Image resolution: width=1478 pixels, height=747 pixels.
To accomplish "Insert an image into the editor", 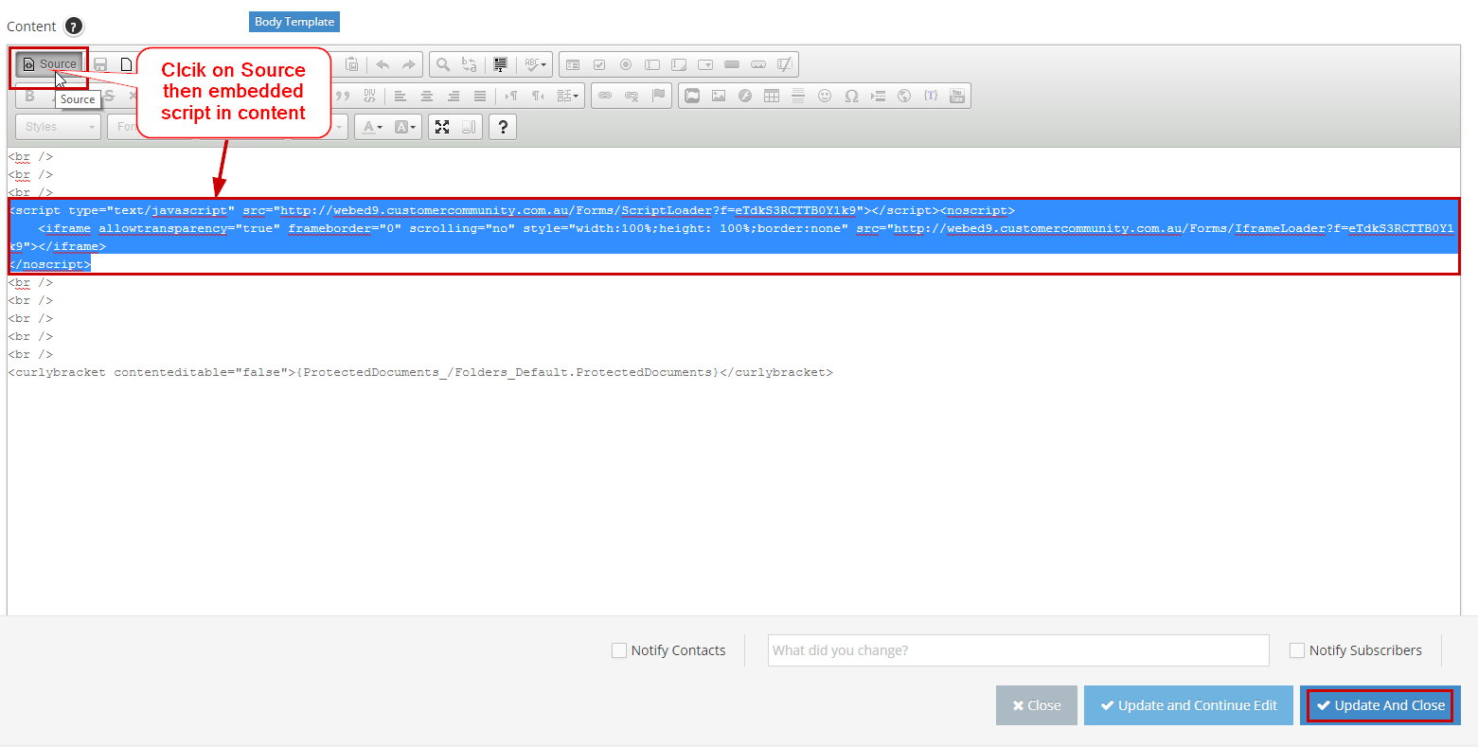I will tap(720, 96).
